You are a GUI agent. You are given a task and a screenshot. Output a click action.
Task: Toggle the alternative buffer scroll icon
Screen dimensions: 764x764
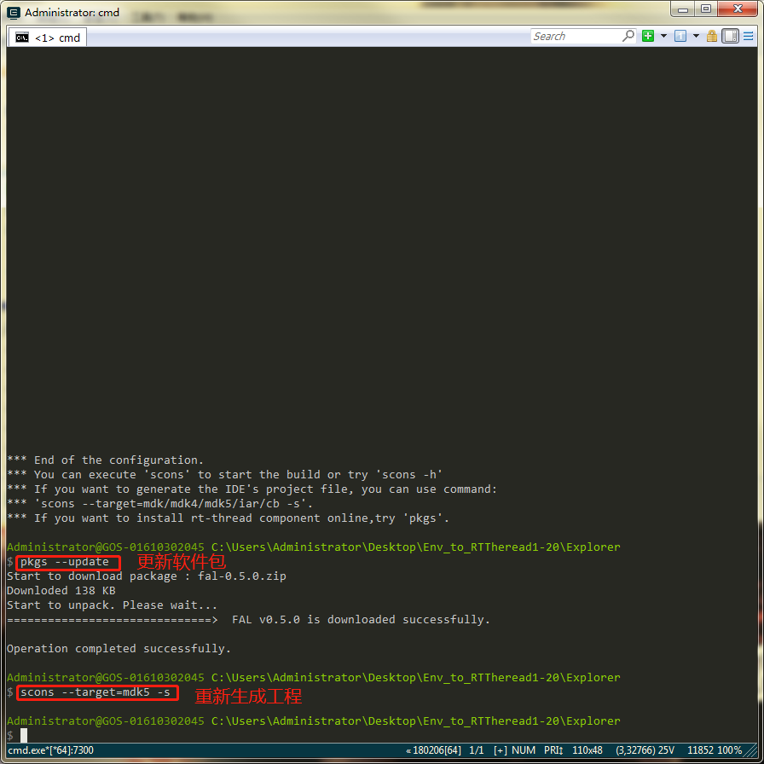(x=730, y=36)
